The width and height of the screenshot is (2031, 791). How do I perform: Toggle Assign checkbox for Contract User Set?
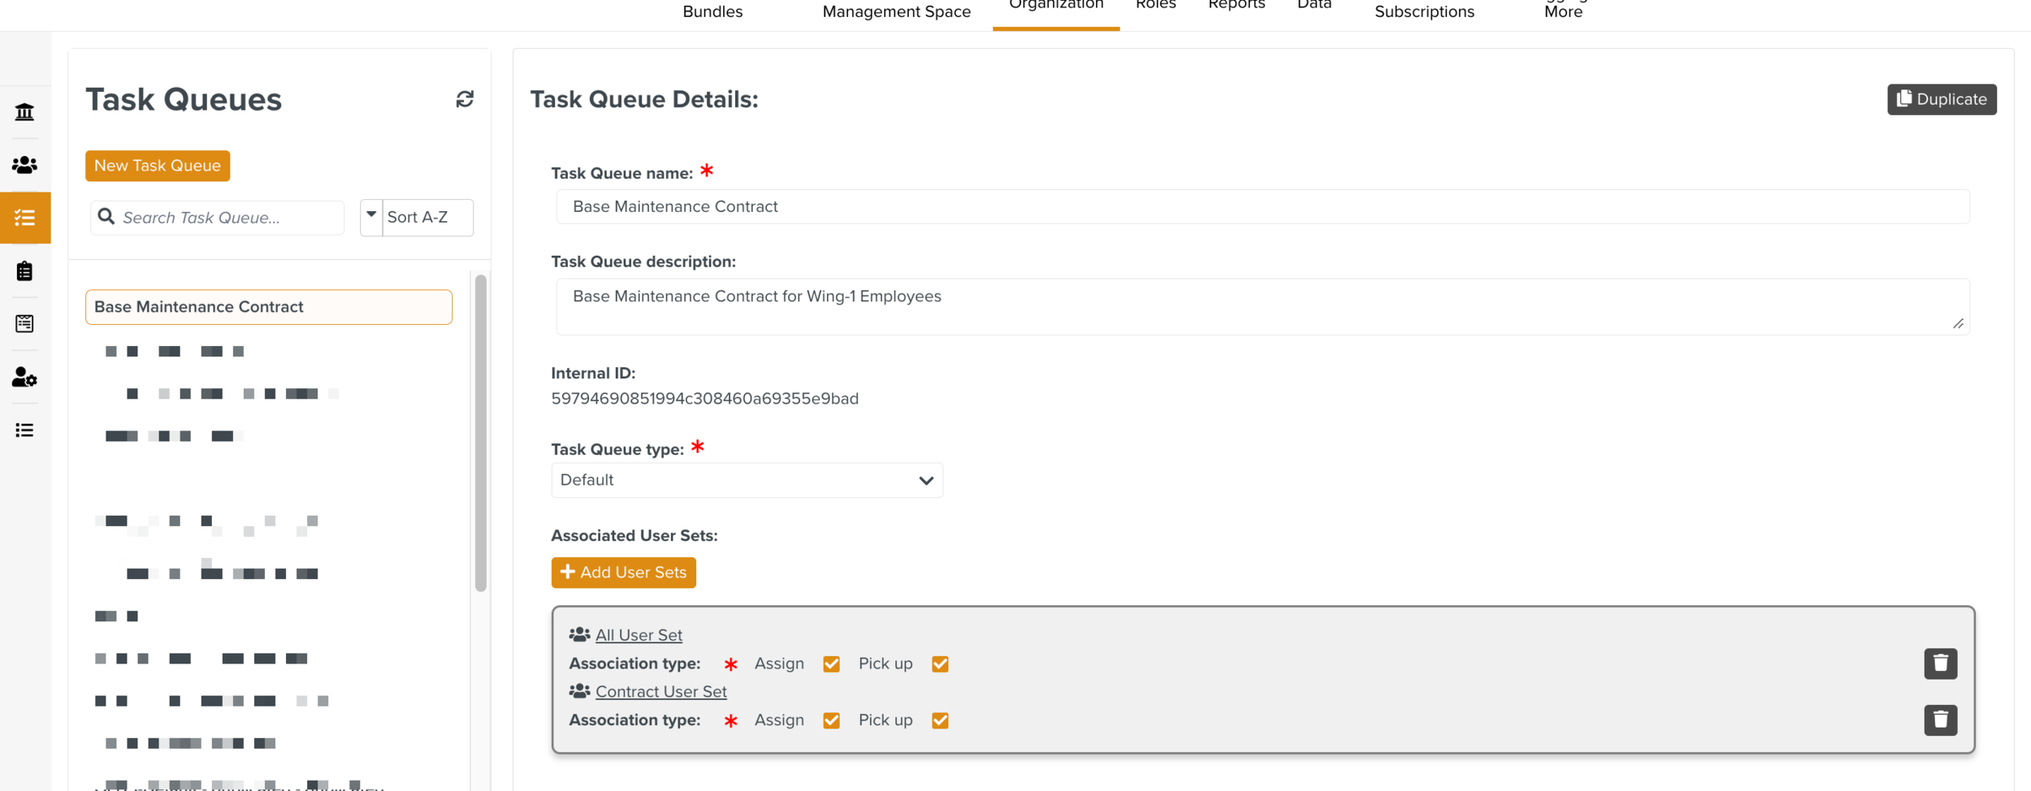click(x=831, y=721)
